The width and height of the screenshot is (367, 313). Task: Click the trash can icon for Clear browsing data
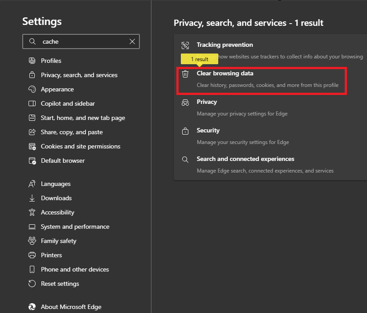(x=185, y=74)
